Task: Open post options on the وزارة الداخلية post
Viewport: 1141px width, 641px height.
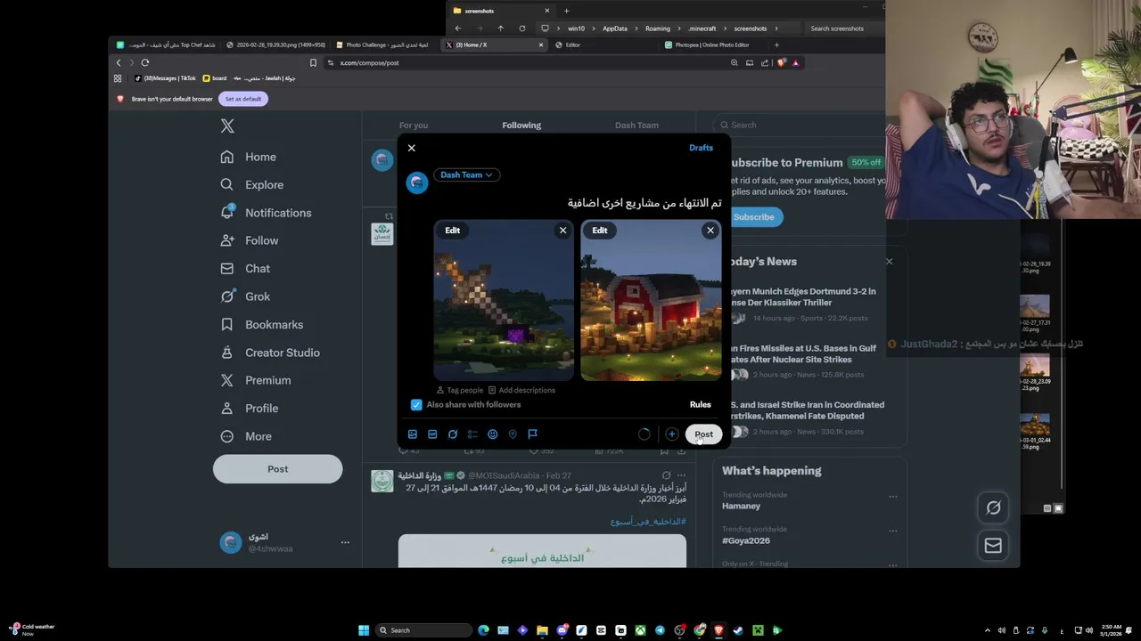Action: coord(681,475)
